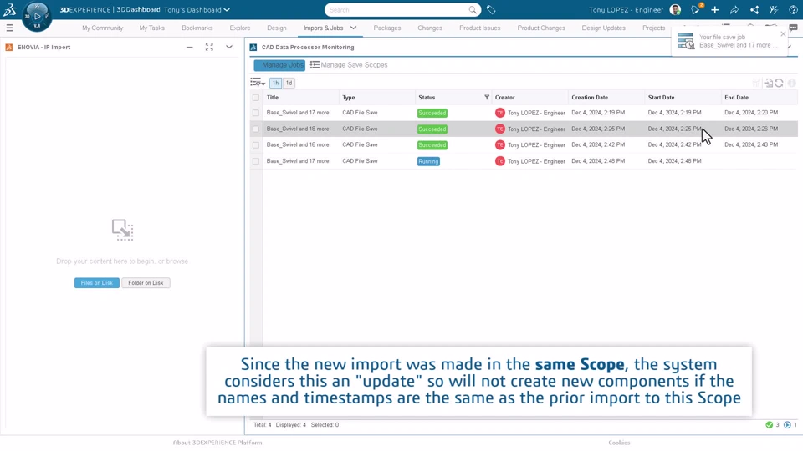Click the ENOVIA IP Import widget icon
The image size is (803, 451).
8,47
